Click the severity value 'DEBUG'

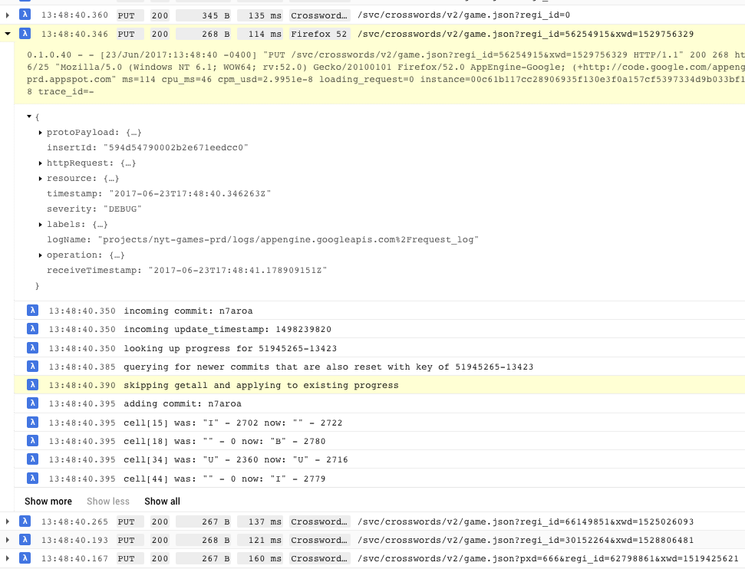click(x=122, y=209)
